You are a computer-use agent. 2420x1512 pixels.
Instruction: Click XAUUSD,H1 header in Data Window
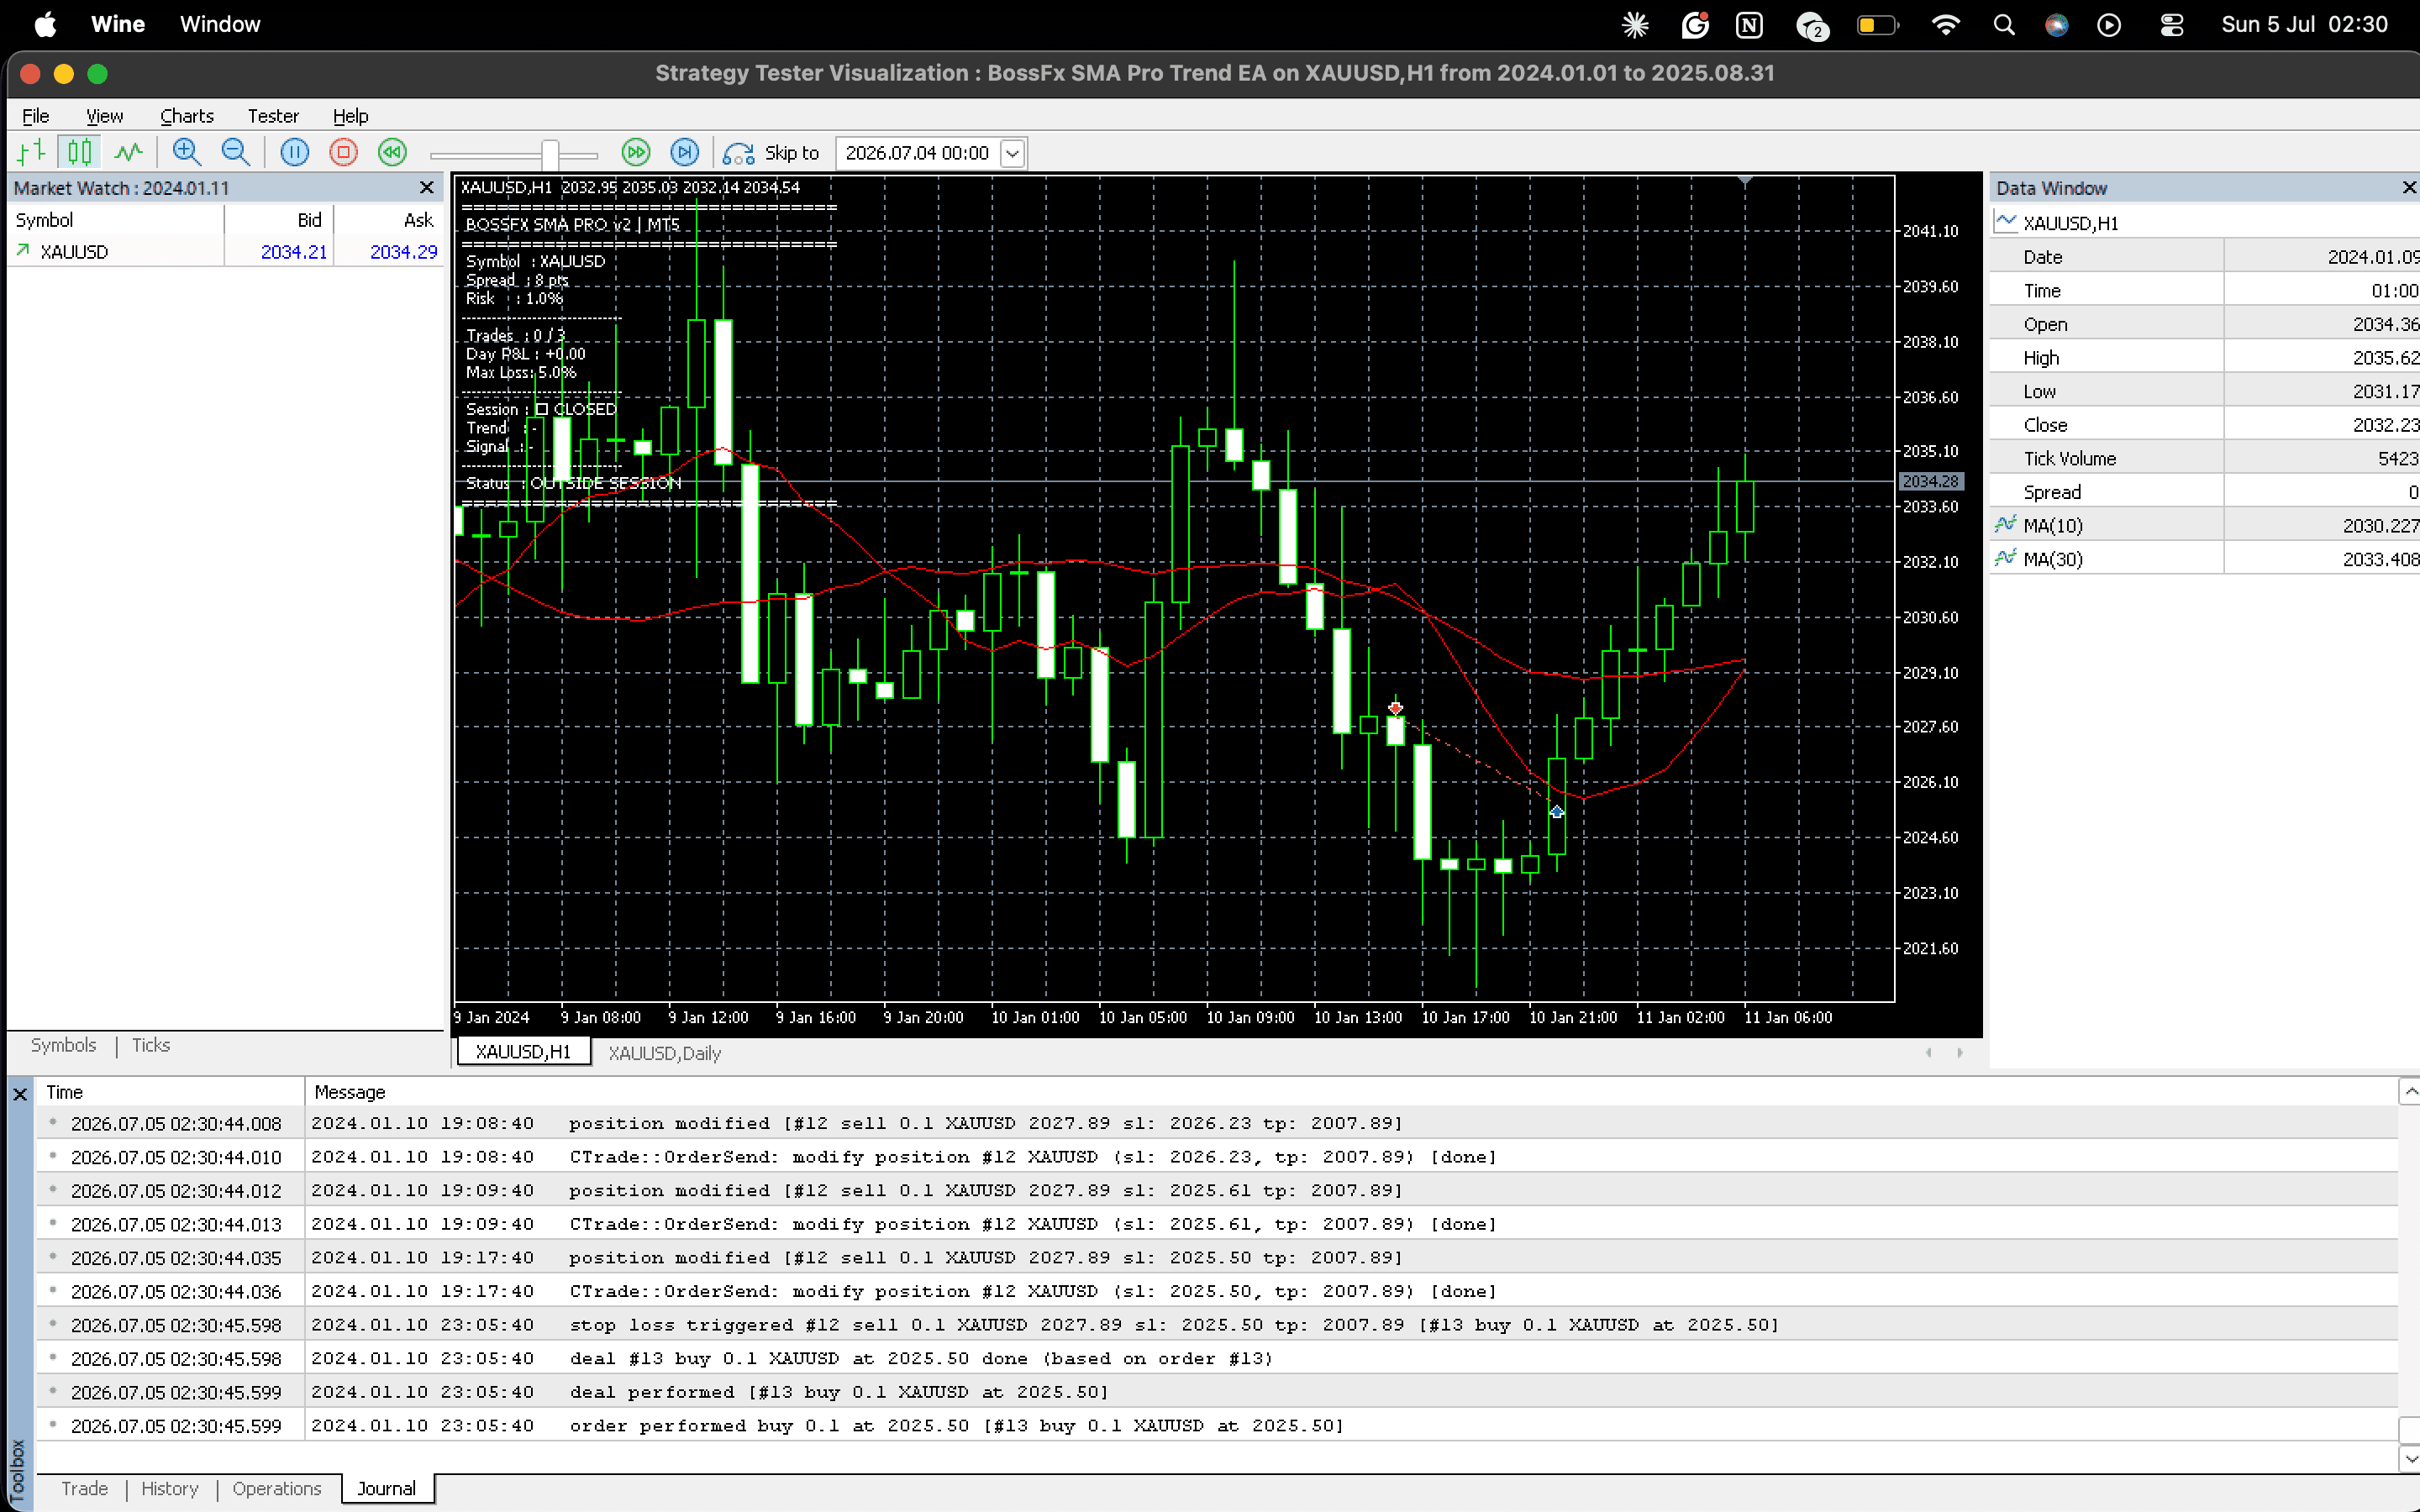click(x=2205, y=223)
